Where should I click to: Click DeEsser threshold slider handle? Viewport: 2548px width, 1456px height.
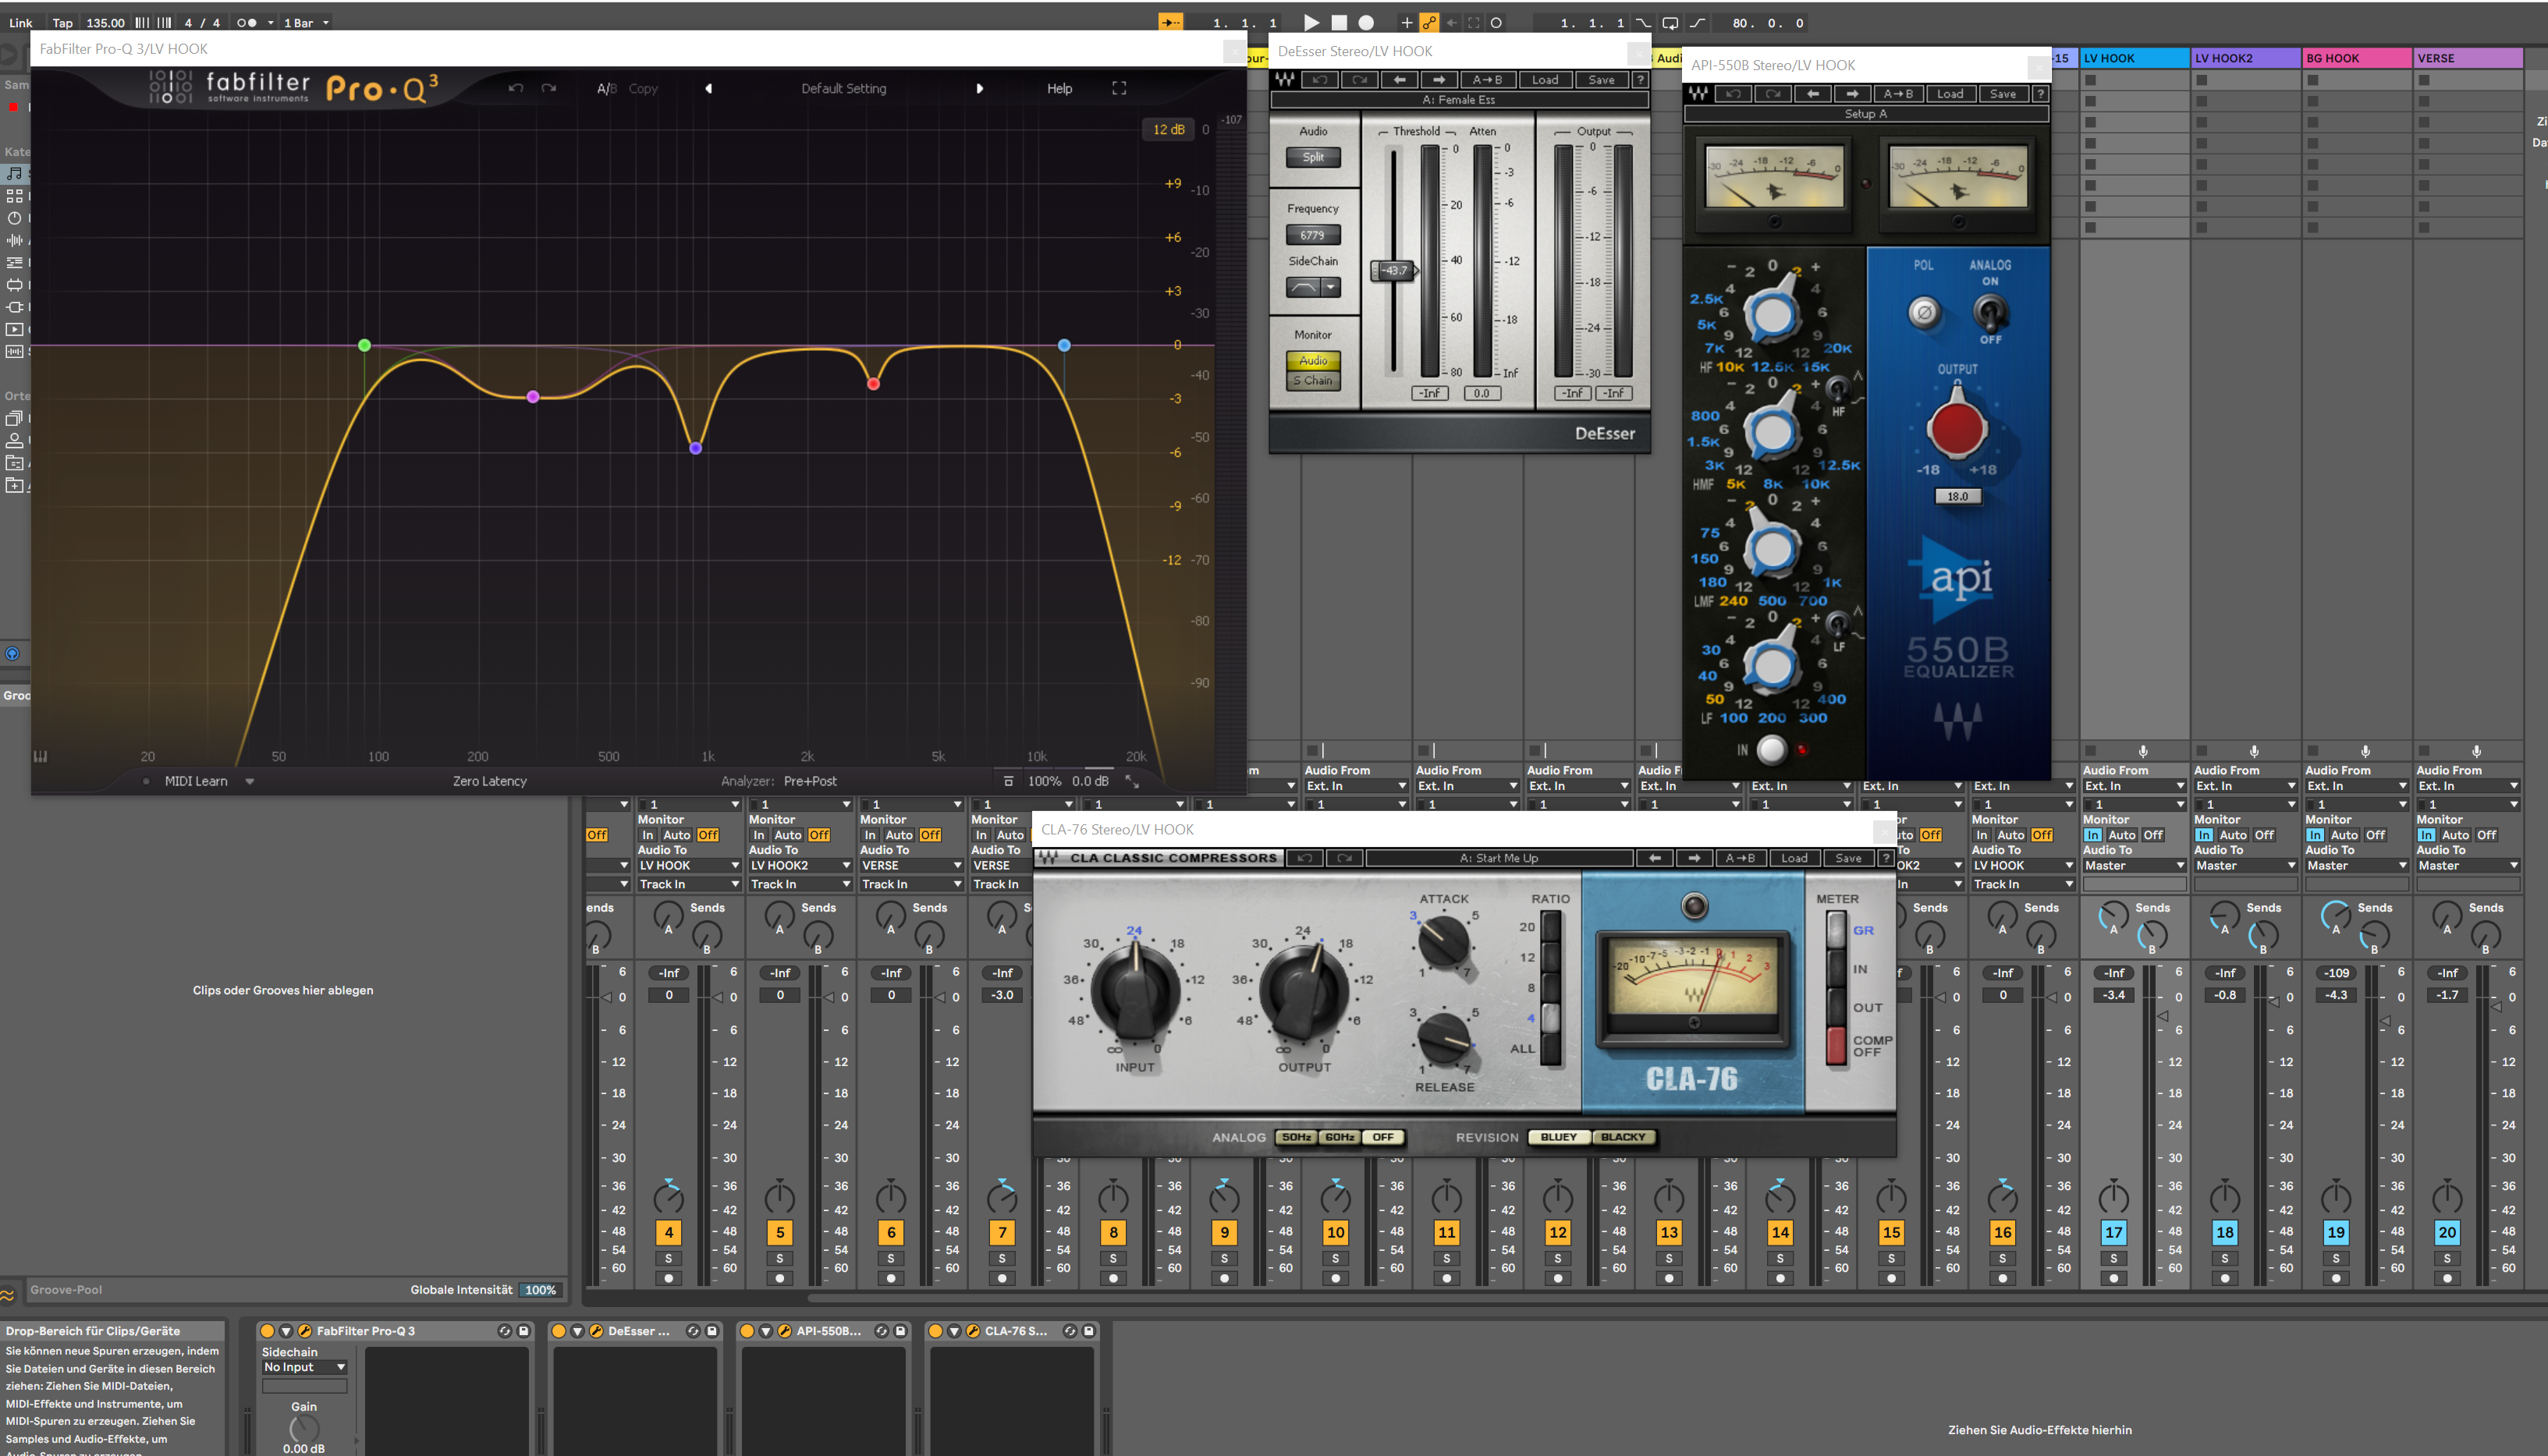1393,270
